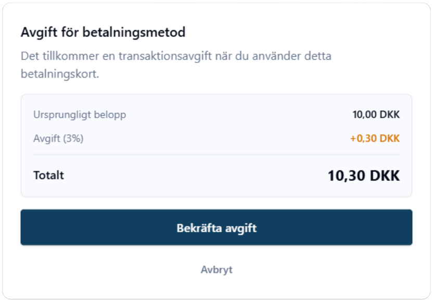Screen dimensions: 432x302
Task: Click the Totalt label
Action: pos(48,175)
